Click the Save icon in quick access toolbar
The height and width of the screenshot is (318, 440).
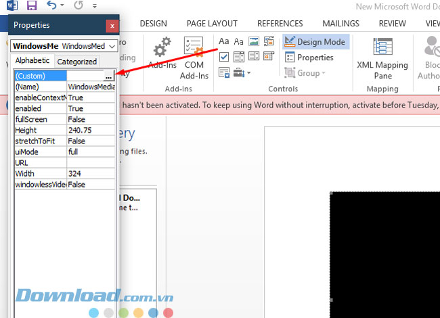click(x=32, y=5)
